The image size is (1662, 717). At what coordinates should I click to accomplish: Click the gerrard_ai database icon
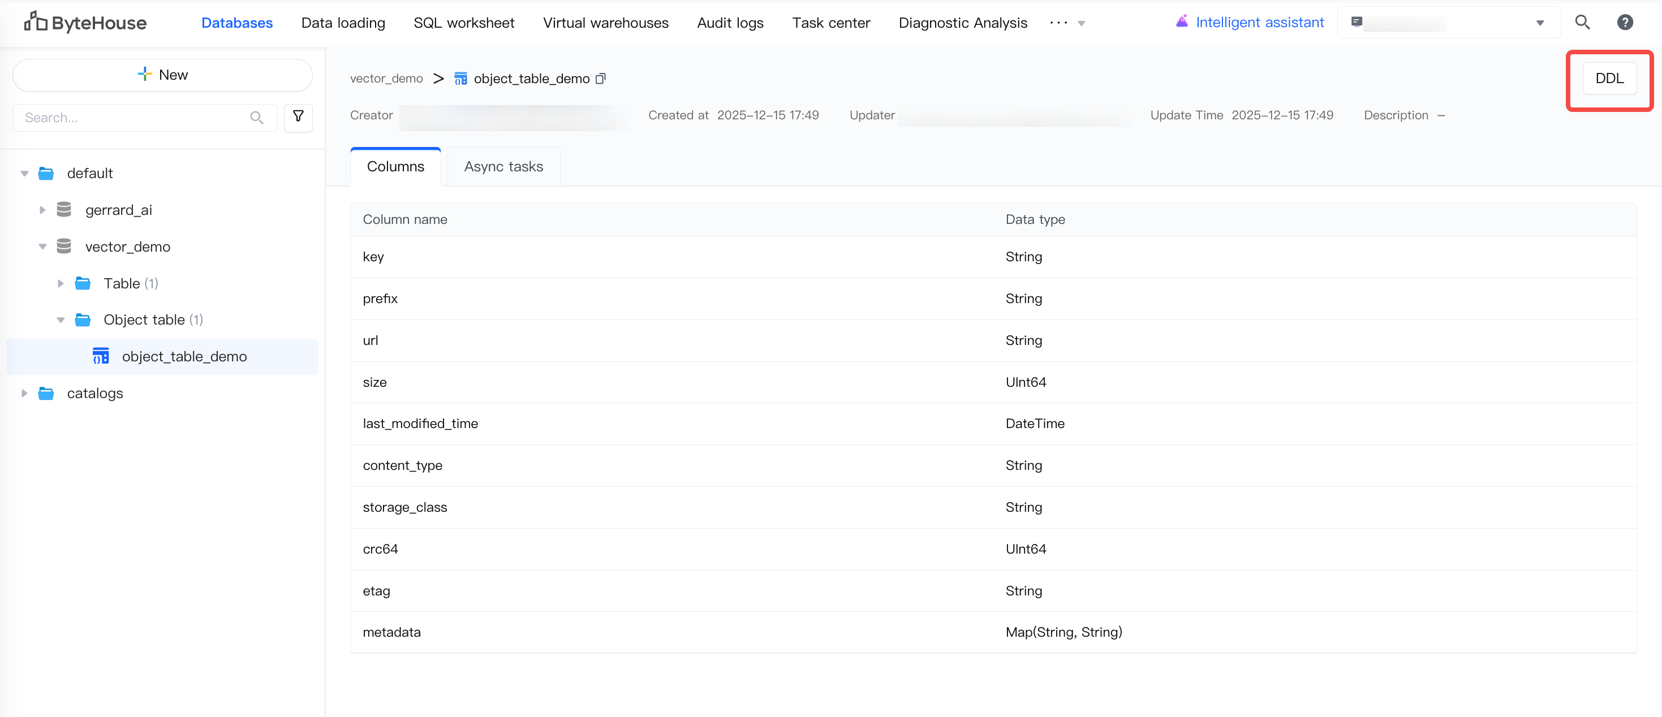(64, 210)
